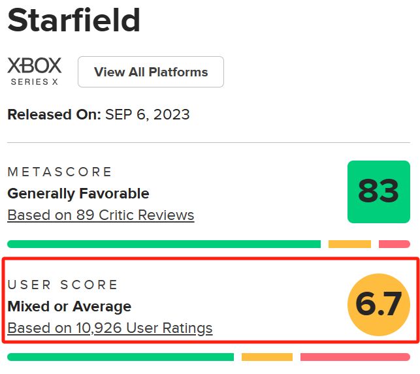Click the Xbox Series X logo
Screen dimensions: 420x374
click(x=35, y=72)
